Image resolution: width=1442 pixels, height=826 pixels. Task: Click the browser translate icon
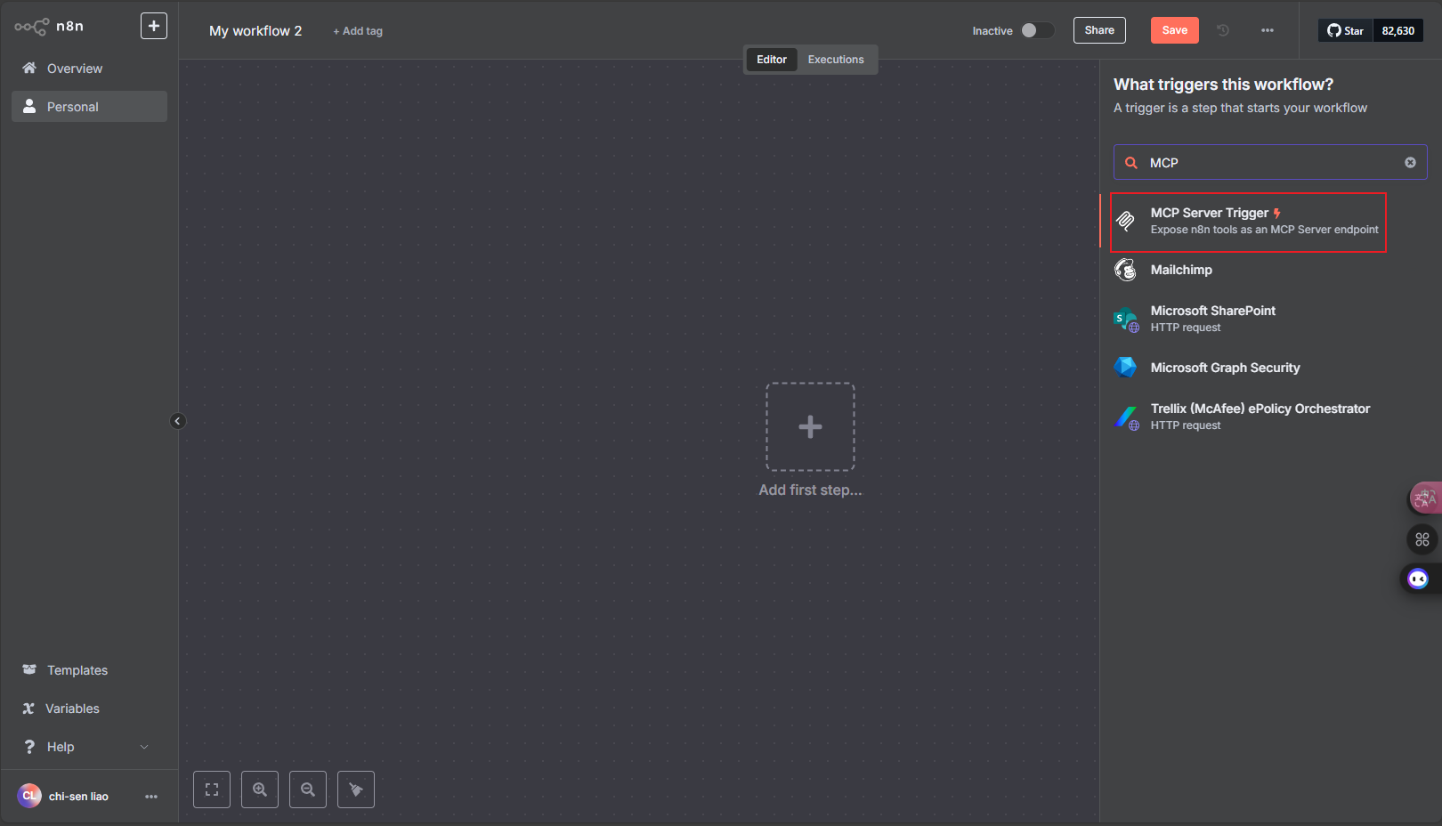point(1423,498)
